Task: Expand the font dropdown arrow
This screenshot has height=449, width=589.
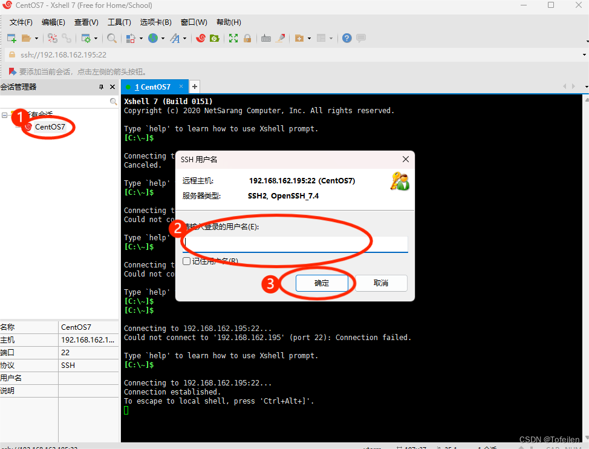Action: (x=185, y=38)
